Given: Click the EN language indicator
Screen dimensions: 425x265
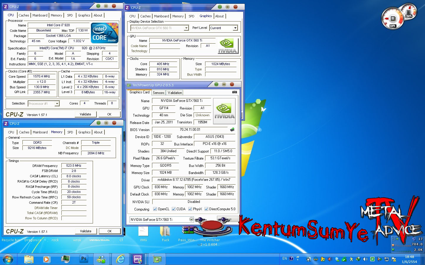Looking at the screenshot, I should [285, 259].
